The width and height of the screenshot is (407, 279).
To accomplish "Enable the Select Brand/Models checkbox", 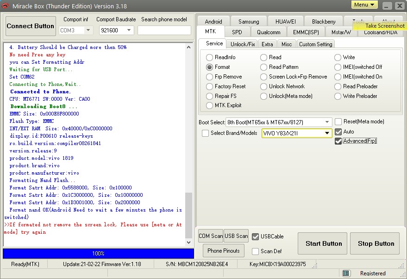I will [x=205, y=133].
